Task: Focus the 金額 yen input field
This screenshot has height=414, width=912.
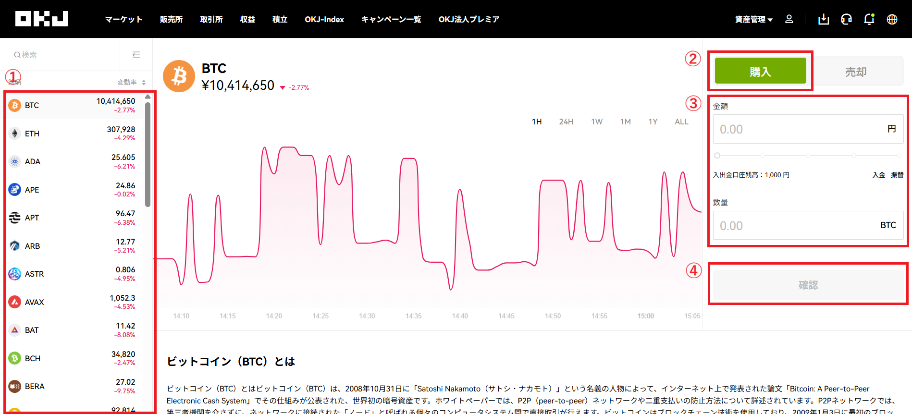Action: point(808,129)
